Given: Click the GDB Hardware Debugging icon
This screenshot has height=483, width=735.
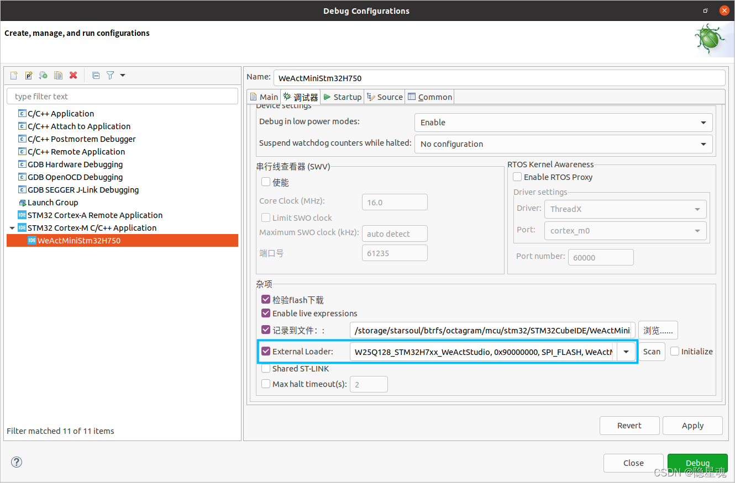Looking at the screenshot, I should tap(22, 164).
